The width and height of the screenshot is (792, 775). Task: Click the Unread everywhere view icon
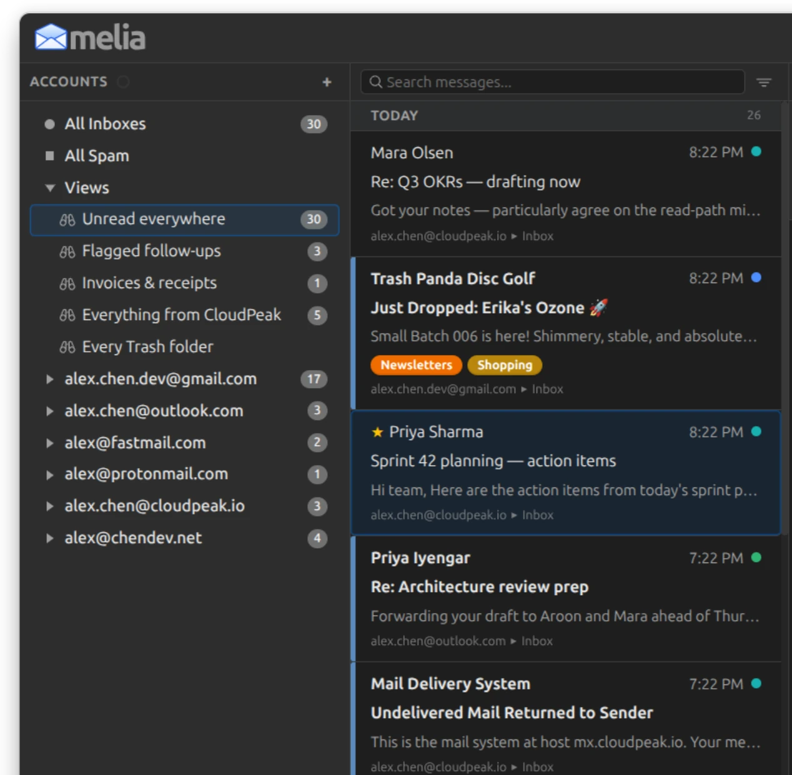click(x=67, y=219)
